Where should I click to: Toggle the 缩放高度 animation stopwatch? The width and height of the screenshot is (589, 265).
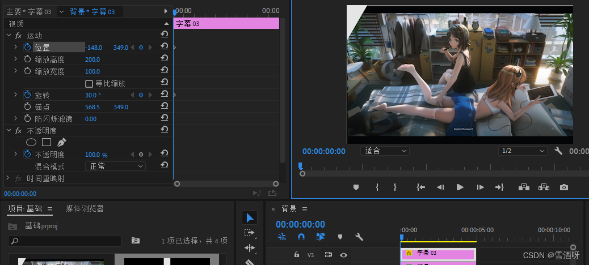point(27,59)
